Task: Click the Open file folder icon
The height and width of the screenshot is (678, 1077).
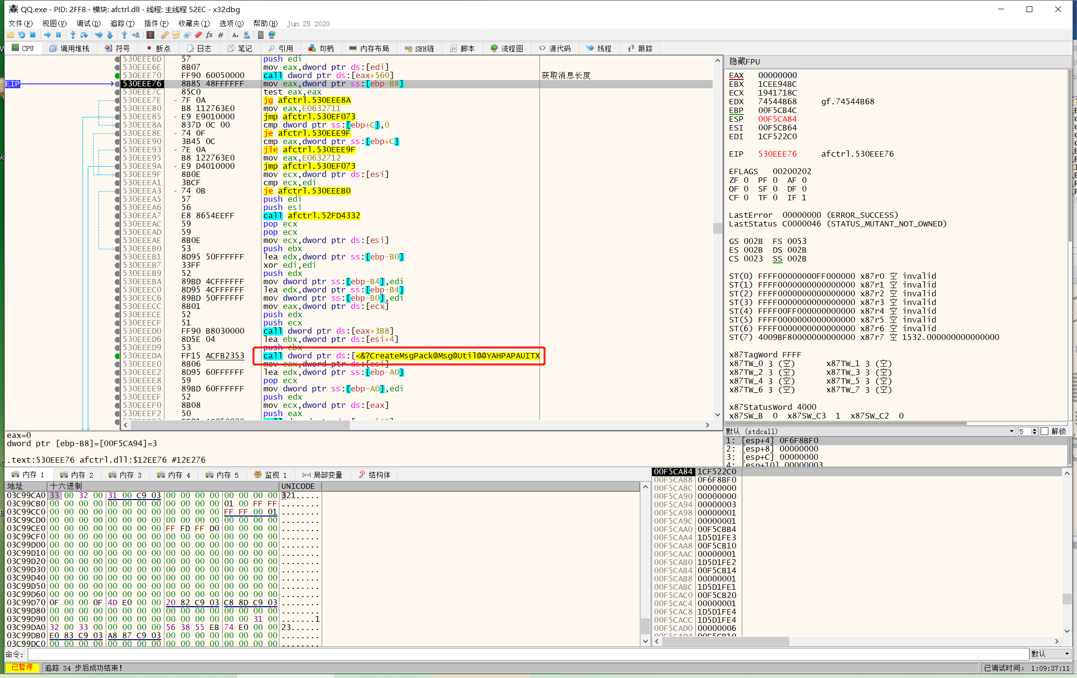Action: (x=10, y=35)
